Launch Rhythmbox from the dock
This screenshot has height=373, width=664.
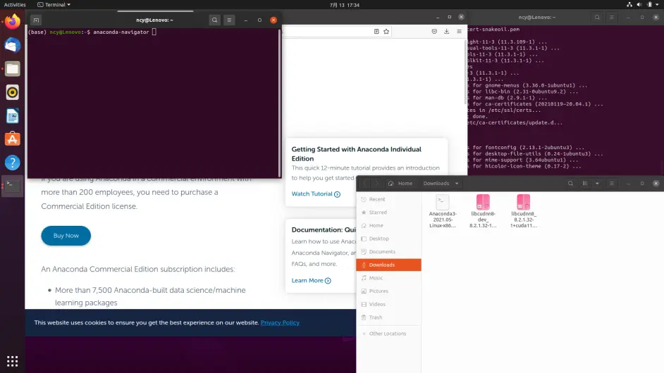click(x=12, y=92)
